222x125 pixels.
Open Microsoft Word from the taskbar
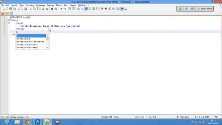point(37,122)
